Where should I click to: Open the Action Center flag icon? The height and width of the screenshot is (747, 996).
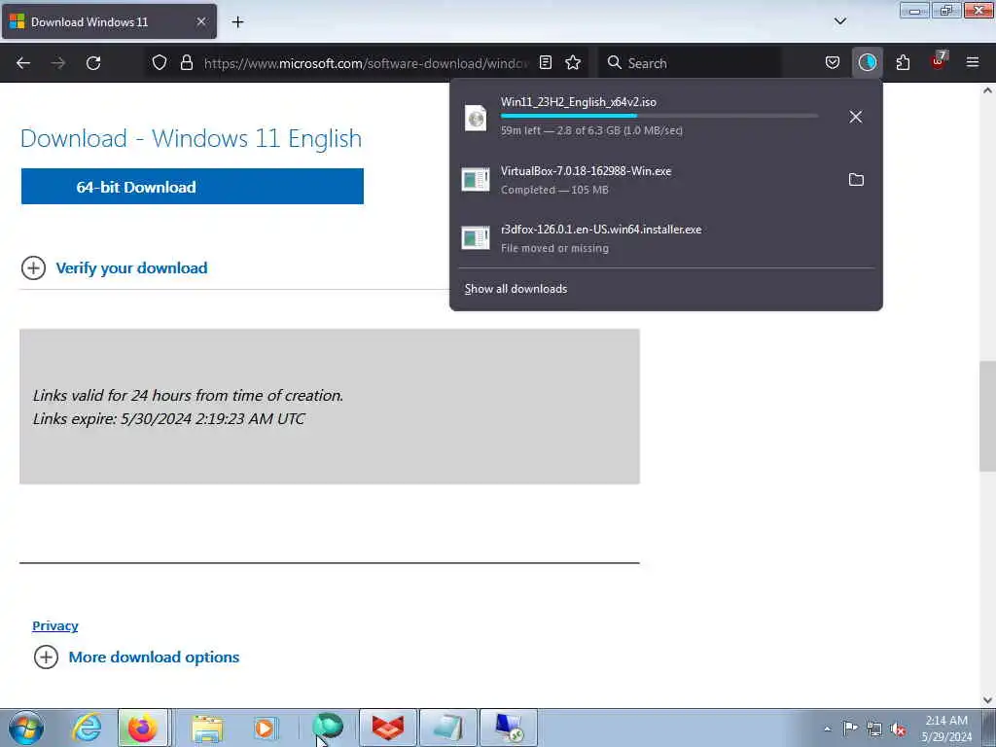tap(850, 729)
